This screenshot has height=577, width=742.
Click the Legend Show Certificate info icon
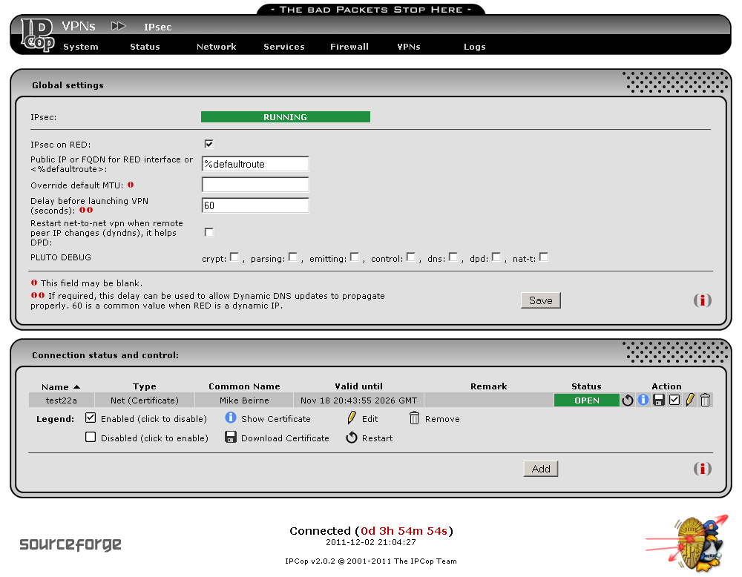[x=231, y=418]
